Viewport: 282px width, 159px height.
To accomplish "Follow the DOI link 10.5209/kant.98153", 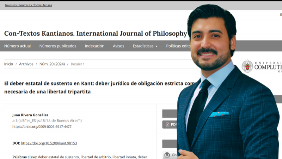I will click(49, 143).
